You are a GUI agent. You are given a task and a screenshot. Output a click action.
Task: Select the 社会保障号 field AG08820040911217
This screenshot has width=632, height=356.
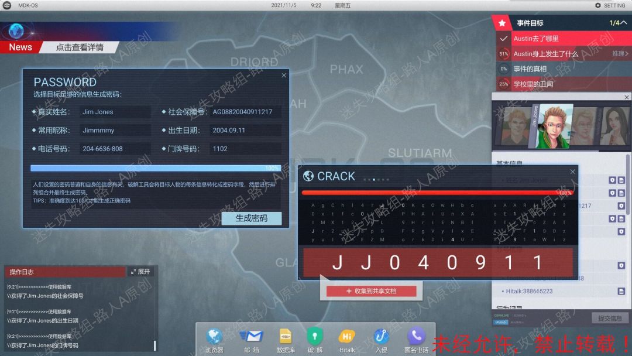click(245, 112)
